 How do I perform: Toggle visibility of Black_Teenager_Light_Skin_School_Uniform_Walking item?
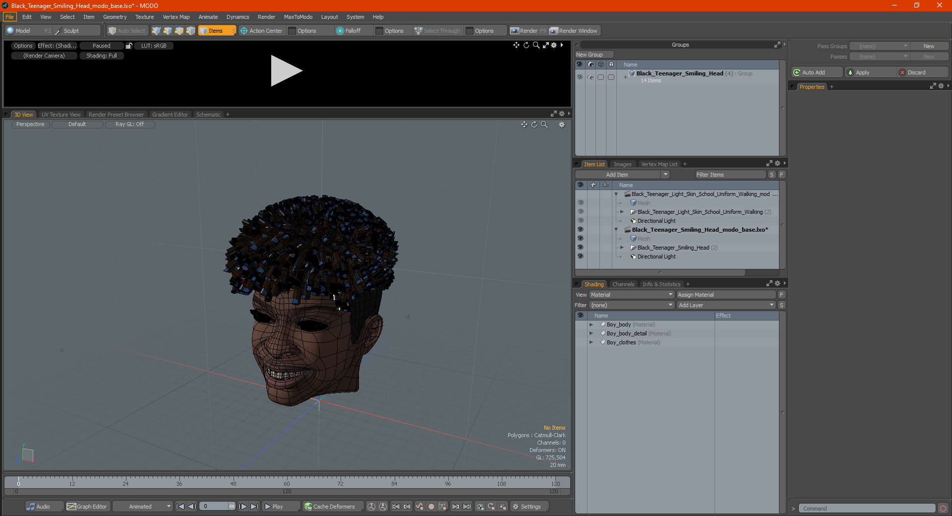coord(581,212)
